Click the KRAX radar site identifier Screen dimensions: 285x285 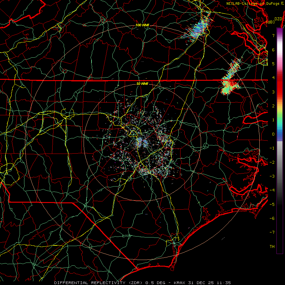click(180, 283)
